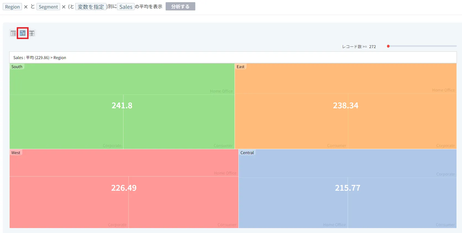Open the Segment variable selector
The height and width of the screenshot is (233, 462).
coord(48,7)
